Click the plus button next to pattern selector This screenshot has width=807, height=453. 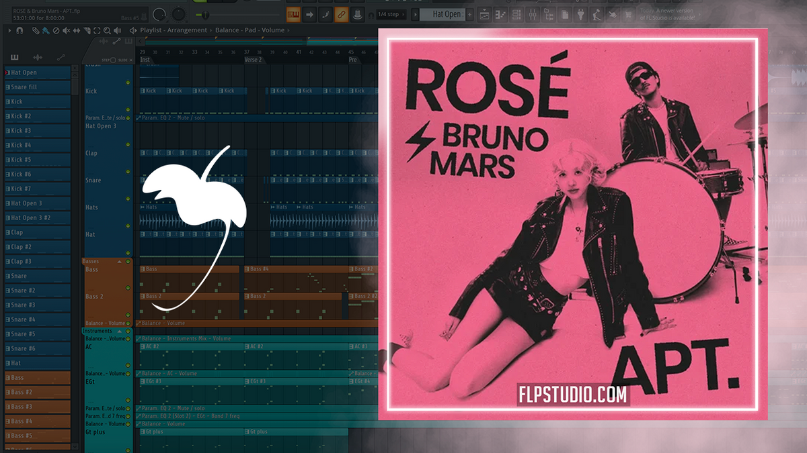[471, 13]
